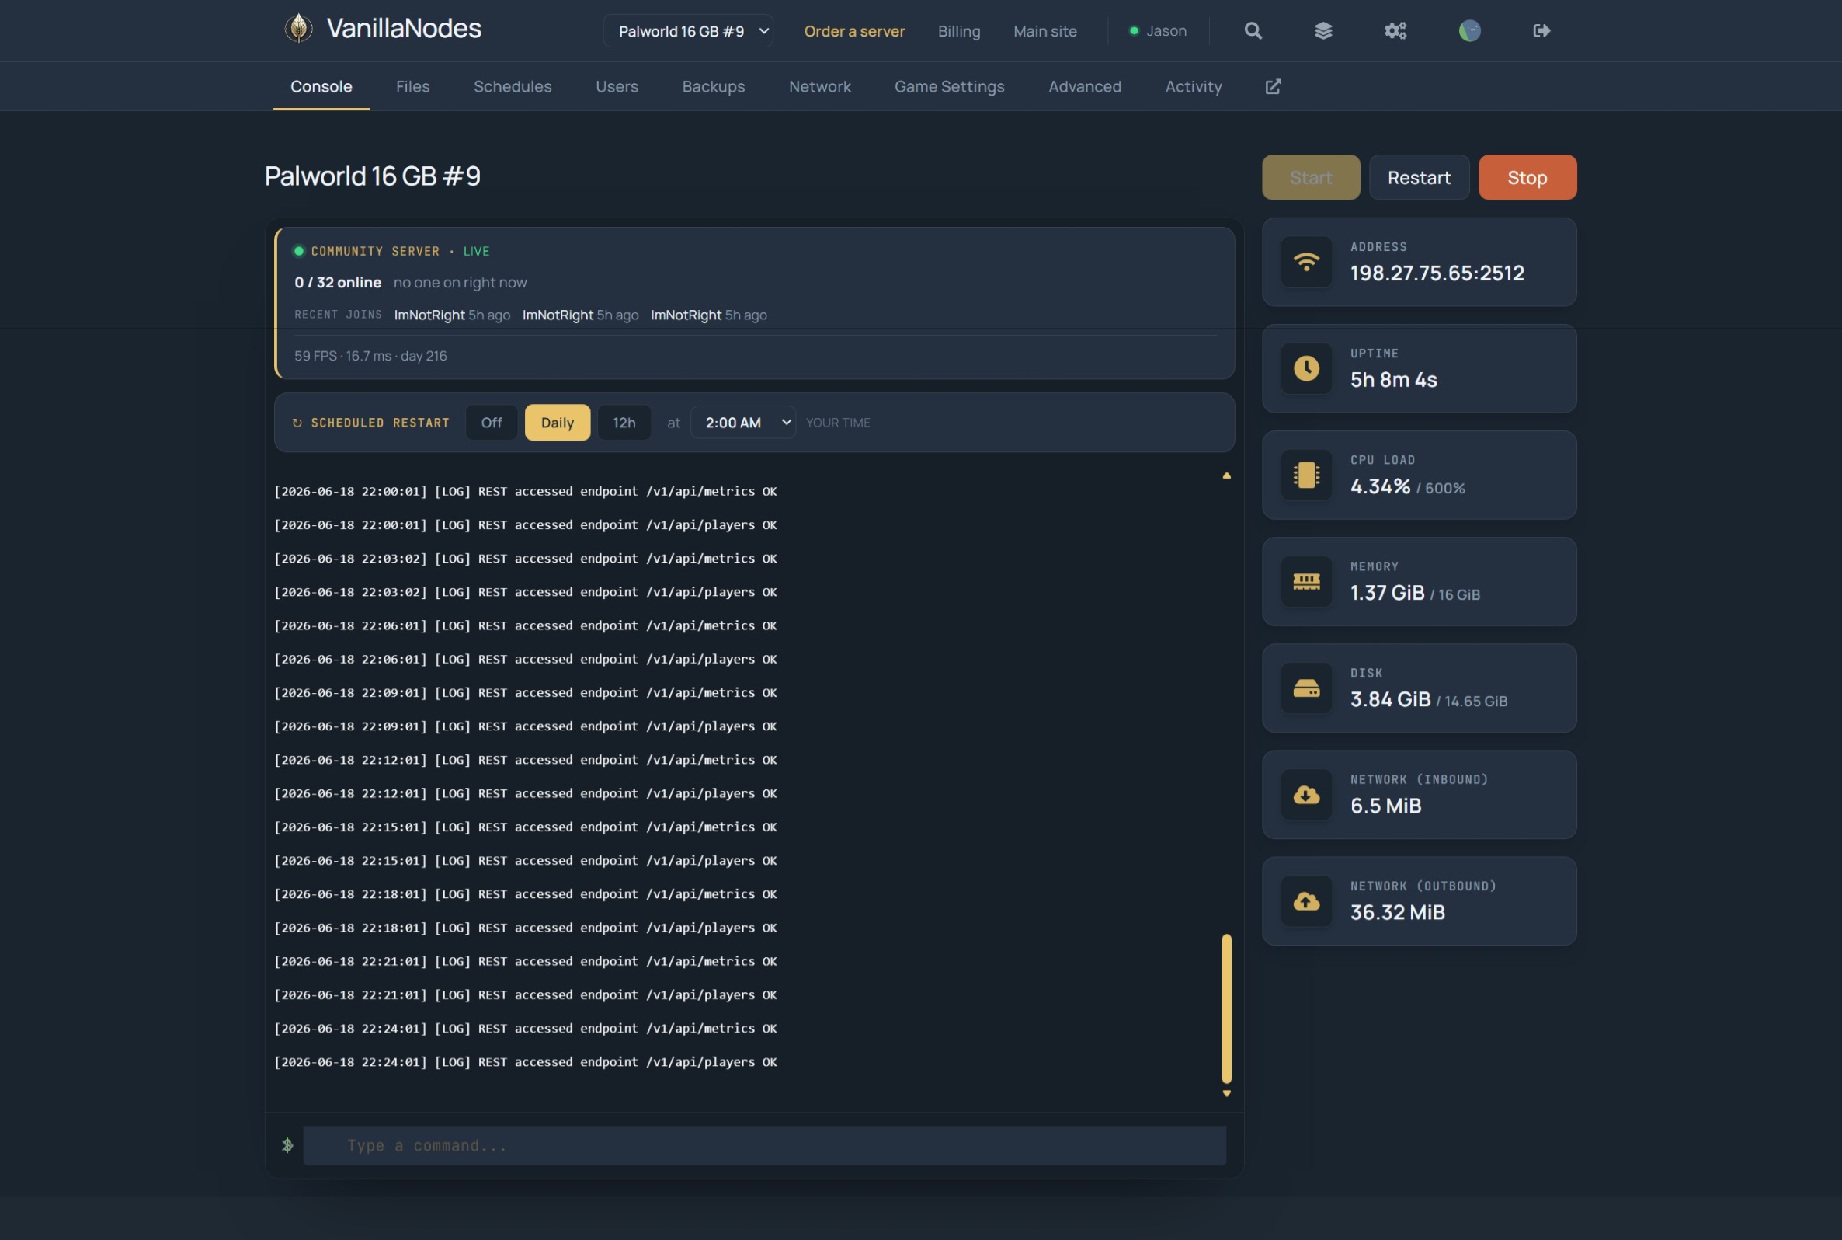Select 12h scheduled restart interval
The image size is (1842, 1240).
624,423
